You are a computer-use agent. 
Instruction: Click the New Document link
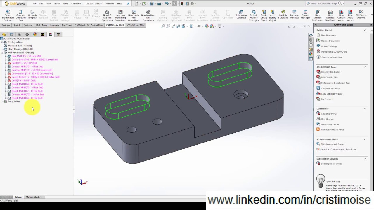coord(329,36)
